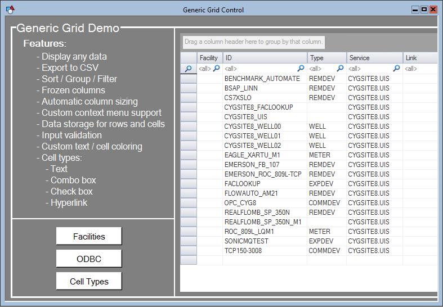Select the CYGSITE8_UIS cell
Viewport: 443px width, 307px height.
[265, 117]
